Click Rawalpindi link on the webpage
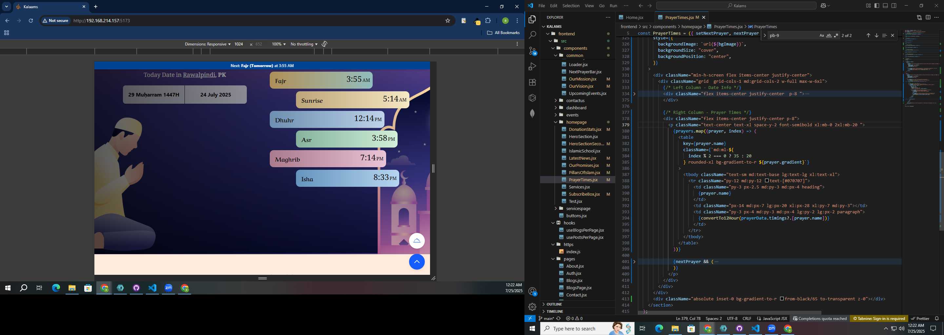The image size is (944, 335). 199,75
